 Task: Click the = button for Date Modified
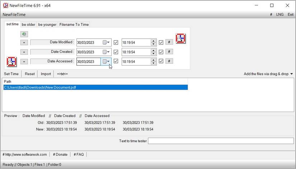tap(24, 42)
